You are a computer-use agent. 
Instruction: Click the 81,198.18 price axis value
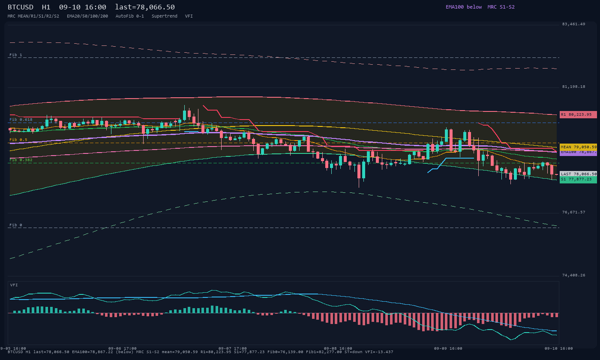(573, 87)
